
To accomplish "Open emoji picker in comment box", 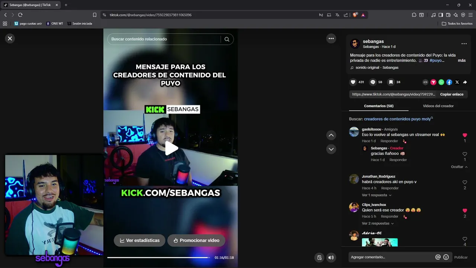I will click(446, 257).
